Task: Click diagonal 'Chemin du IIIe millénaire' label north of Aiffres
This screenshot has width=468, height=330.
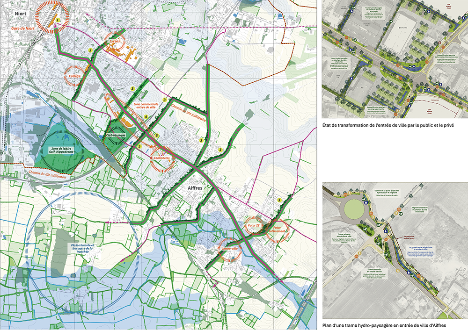Action: [x=188, y=112]
